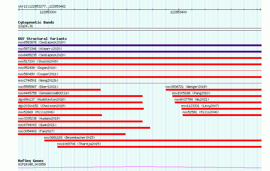Click the red bar under nsv4445759
The height and width of the screenshot is (171, 270).
click(80, 96)
